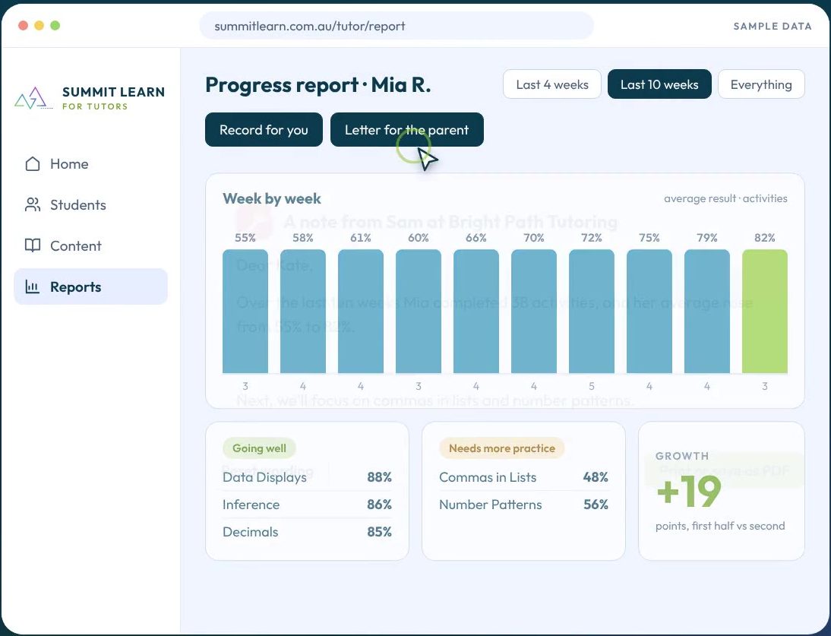Select the Last 4 weeks range
Image resolution: width=831 pixels, height=636 pixels.
point(551,84)
